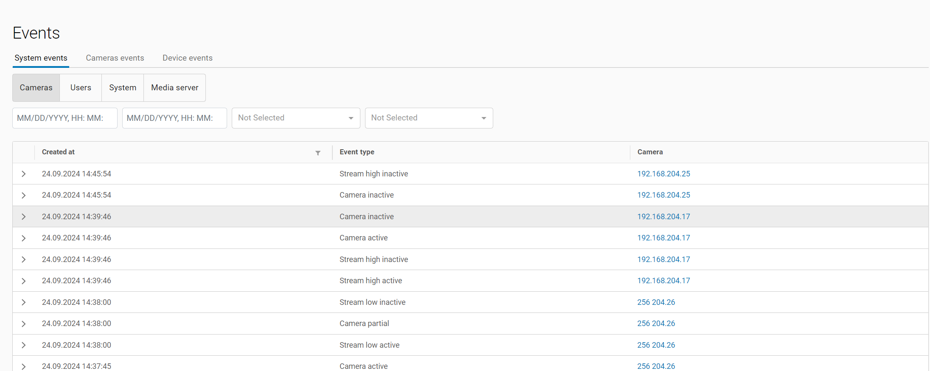Open the first Not Selected dropdown
Screen dimensions: 930x371
coord(295,118)
